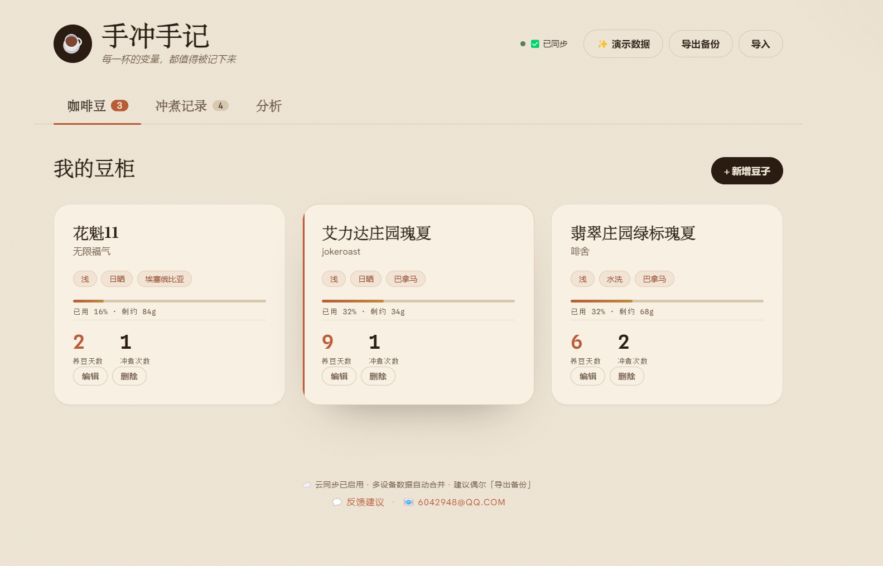The width and height of the screenshot is (883, 566).
Task: Click the 已同步 status label
Action: click(x=555, y=43)
